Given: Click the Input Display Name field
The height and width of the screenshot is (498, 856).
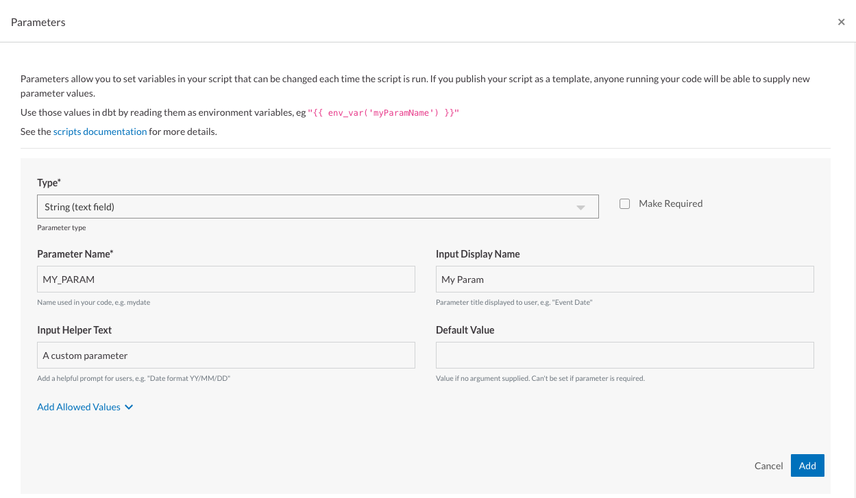Looking at the screenshot, I should pyautogui.click(x=624, y=279).
